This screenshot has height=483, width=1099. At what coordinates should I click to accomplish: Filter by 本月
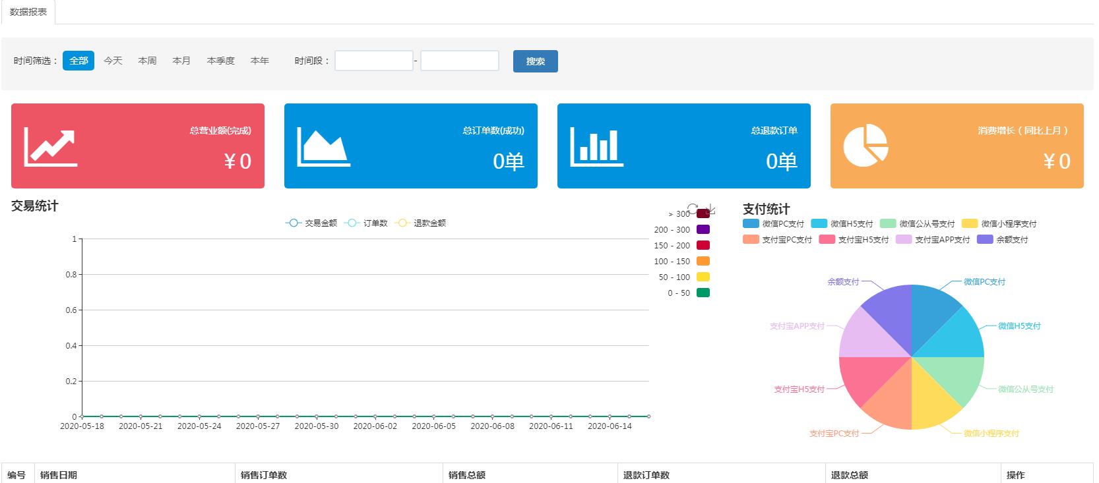tap(181, 61)
